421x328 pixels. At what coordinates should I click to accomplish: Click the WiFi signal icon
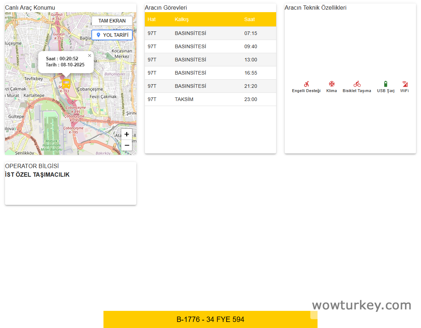(405, 84)
